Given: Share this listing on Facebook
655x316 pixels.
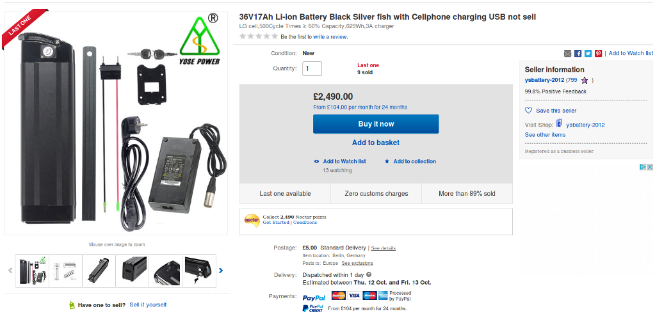Looking at the screenshot, I should pos(578,53).
